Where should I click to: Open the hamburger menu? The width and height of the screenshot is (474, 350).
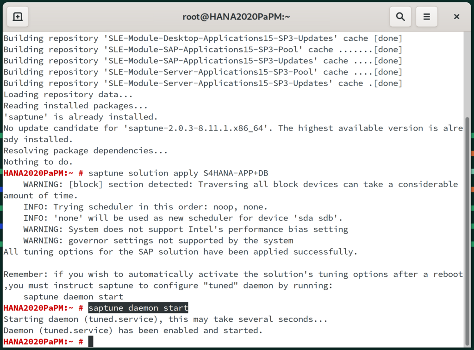click(x=427, y=17)
